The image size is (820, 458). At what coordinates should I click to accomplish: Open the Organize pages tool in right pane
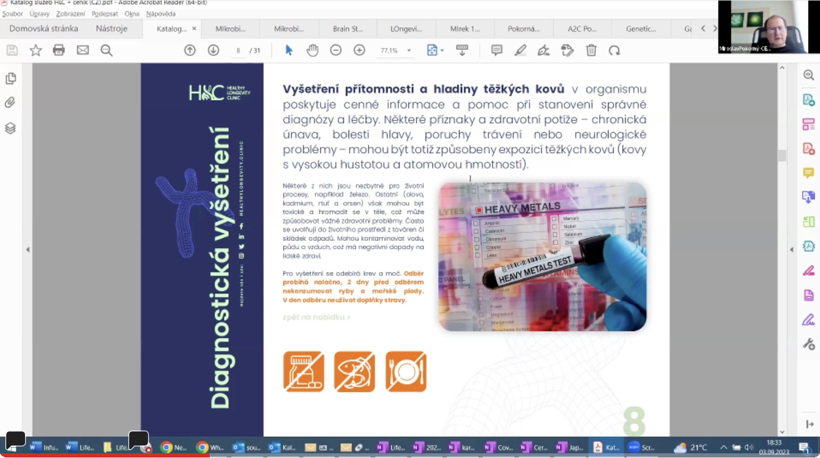coord(809,124)
